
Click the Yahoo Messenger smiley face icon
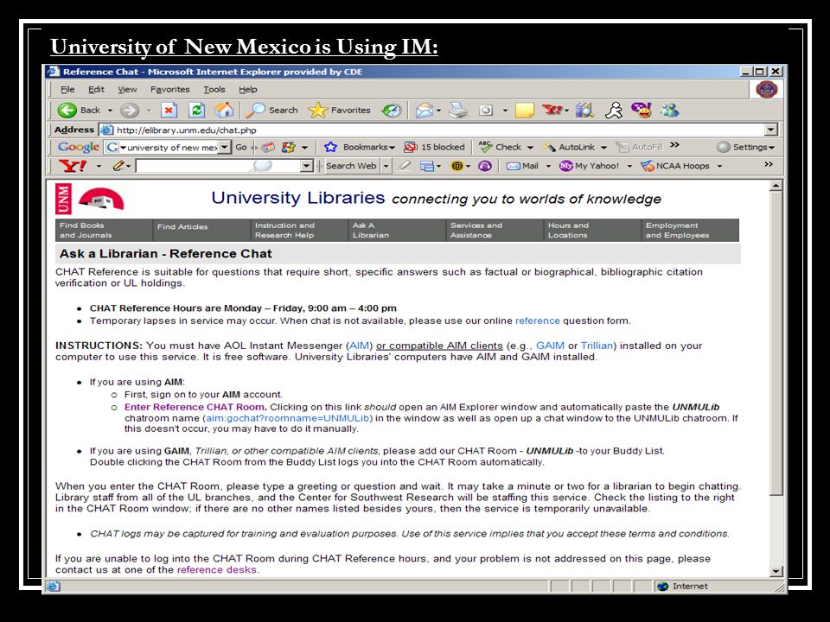pos(641,110)
